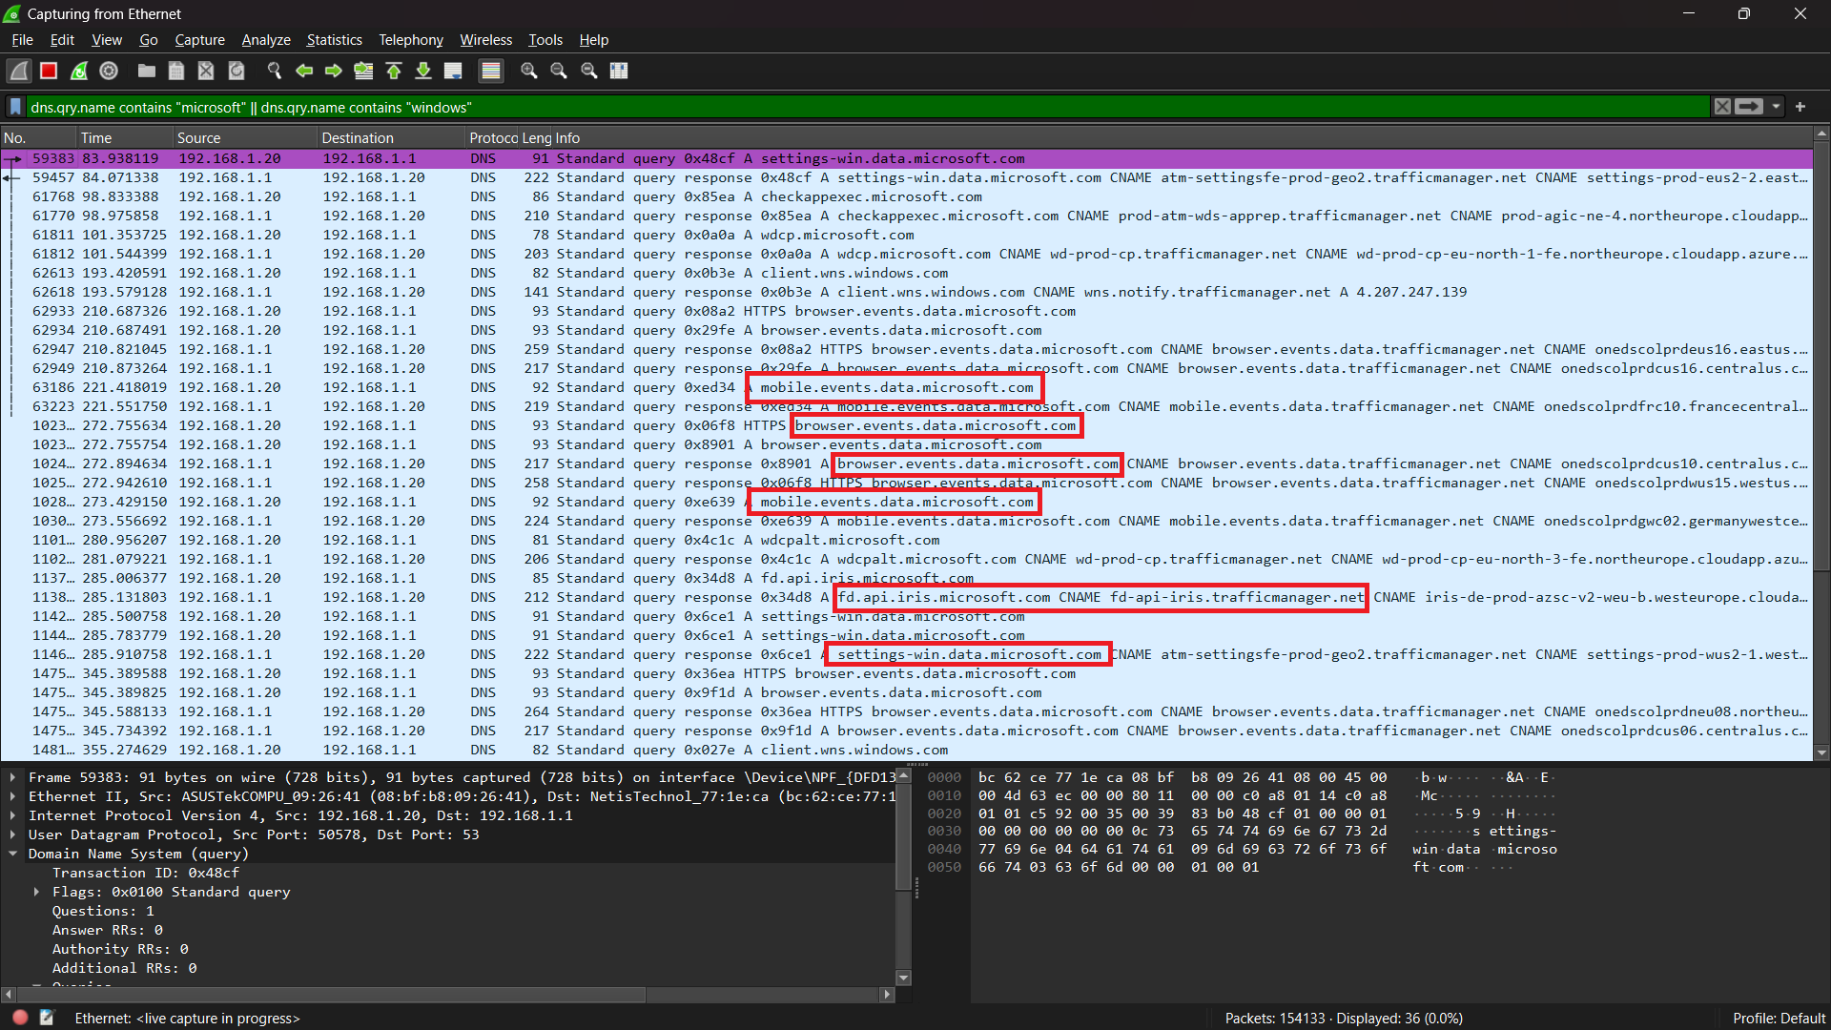The width and height of the screenshot is (1831, 1030).
Task: Toggle packet list colorization
Action: click(490, 71)
